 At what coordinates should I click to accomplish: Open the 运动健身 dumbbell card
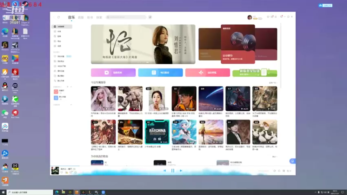pos(238,44)
